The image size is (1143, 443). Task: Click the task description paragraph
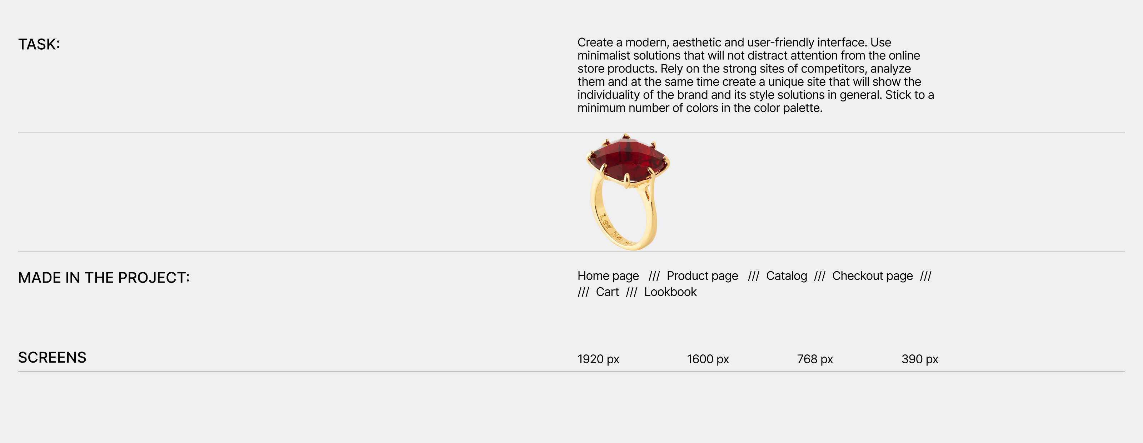[755, 75]
